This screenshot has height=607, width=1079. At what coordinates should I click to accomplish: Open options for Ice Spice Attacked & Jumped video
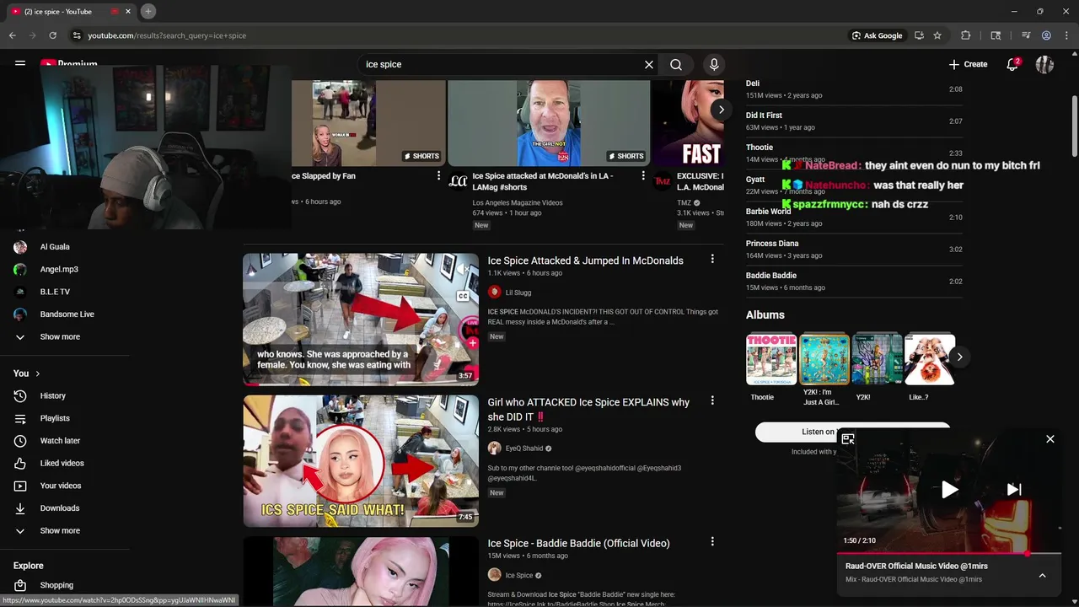click(712, 260)
